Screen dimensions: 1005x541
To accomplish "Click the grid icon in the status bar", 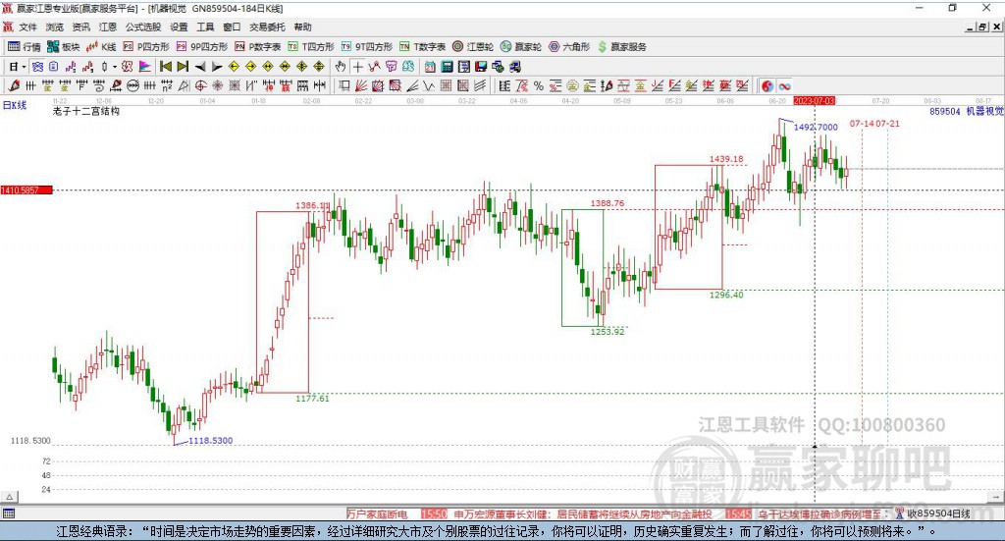I will pyautogui.click(x=8, y=514).
